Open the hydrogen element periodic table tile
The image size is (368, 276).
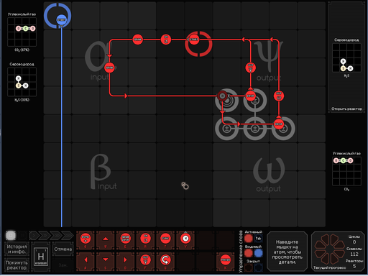(41, 257)
